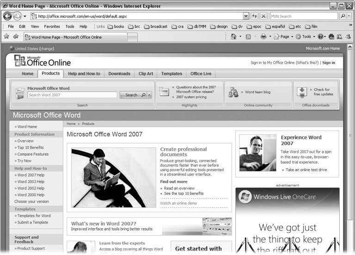Open the Word team blog link
The image size is (355, 255).
tap(257, 92)
